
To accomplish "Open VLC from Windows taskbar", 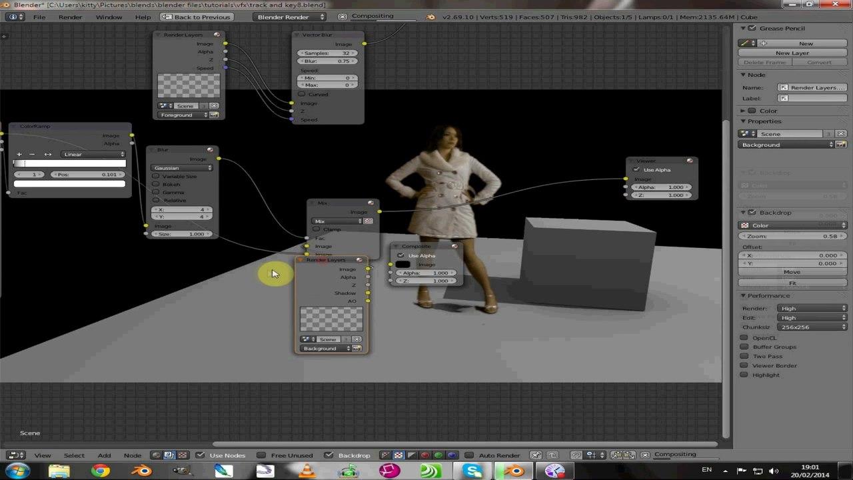I will 306,471.
